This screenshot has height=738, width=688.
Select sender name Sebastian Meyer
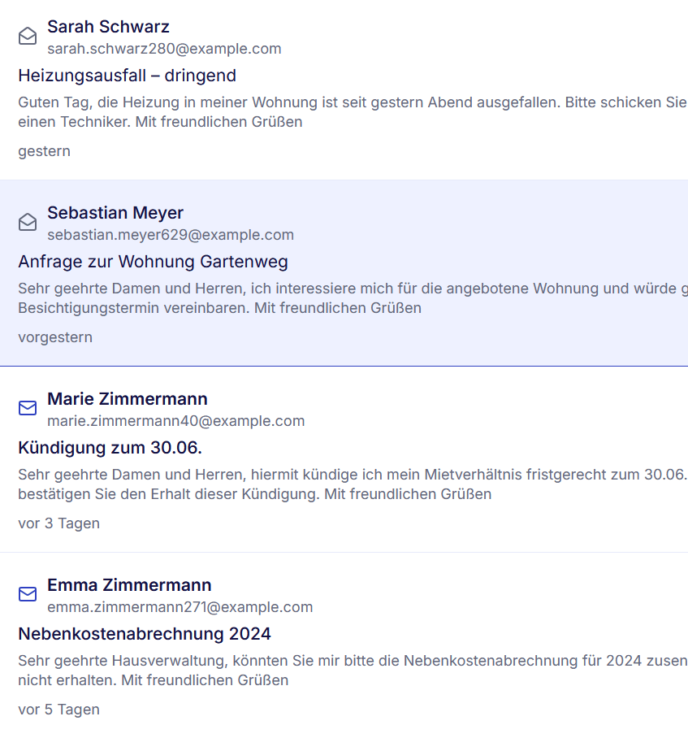(115, 213)
